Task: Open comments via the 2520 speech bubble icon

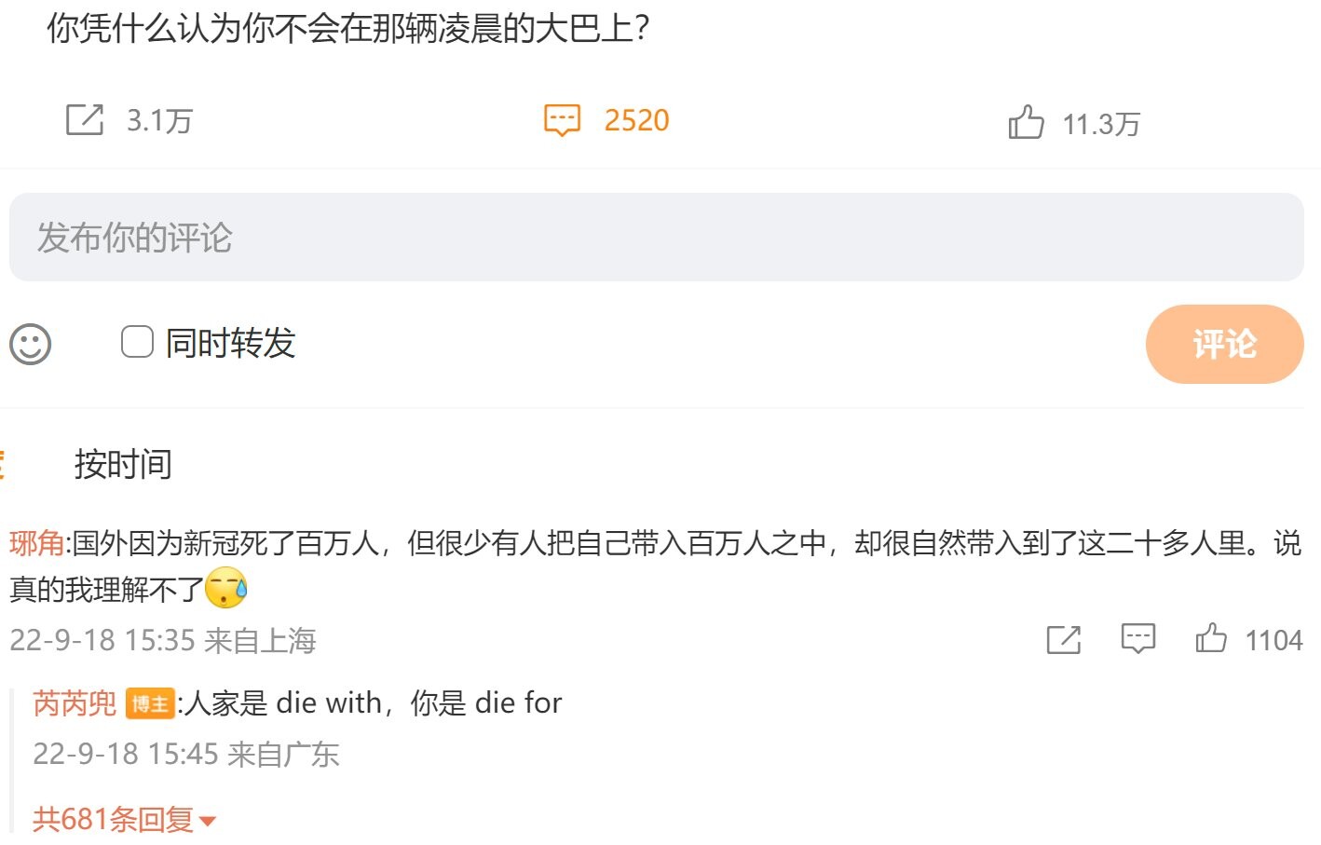Action: coord(562,120)
